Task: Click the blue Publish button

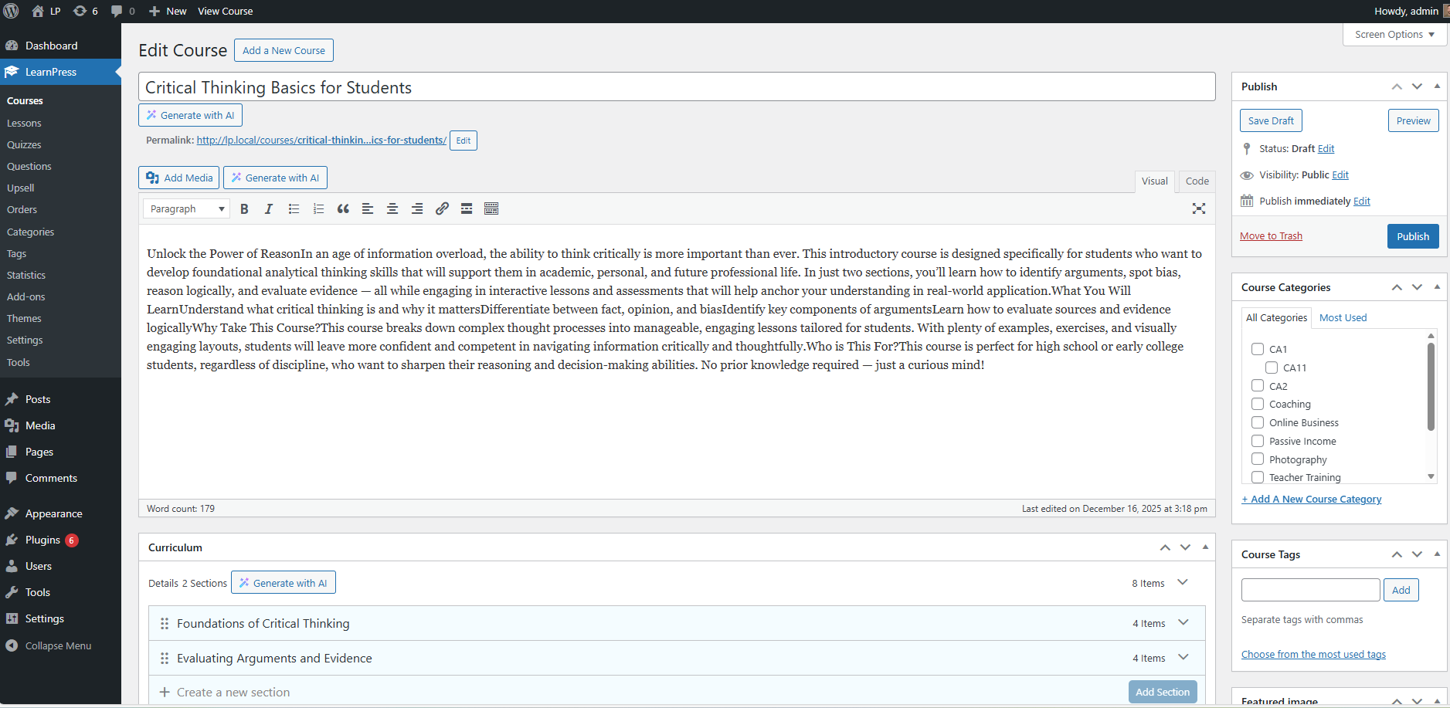Action: click(1412, 236)
